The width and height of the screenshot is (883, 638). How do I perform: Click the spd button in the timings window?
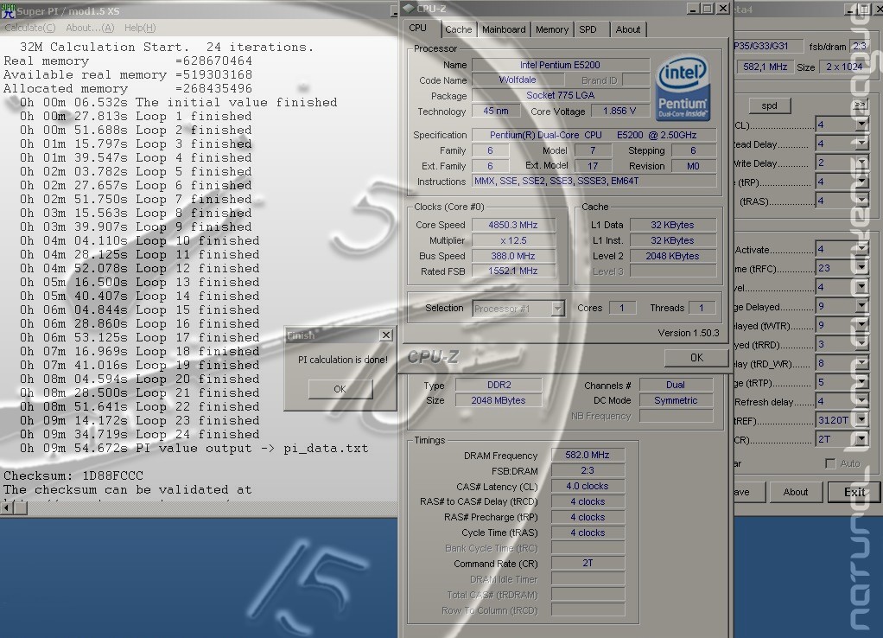(769, 105)
